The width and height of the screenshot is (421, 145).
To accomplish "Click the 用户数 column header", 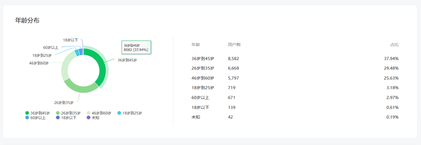I will click(234, 45).
